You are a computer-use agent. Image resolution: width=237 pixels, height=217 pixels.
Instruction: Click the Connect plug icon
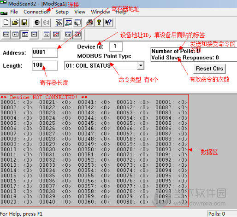37,23
